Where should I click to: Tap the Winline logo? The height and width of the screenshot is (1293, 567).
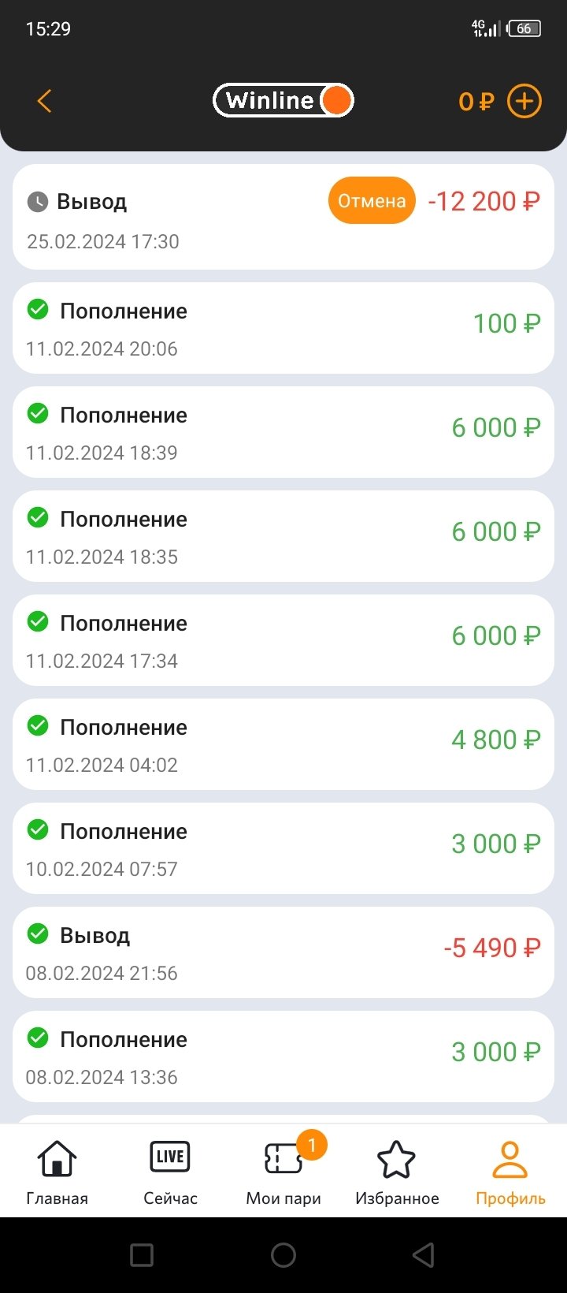tap(283, 100)
